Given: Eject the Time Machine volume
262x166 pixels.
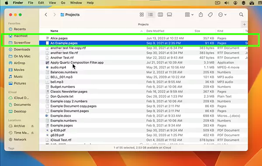Looking at the screenshot, I should coord(32,133).
